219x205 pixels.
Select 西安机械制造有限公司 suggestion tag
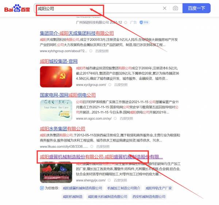pyautogui.click(x=149, y=197)
